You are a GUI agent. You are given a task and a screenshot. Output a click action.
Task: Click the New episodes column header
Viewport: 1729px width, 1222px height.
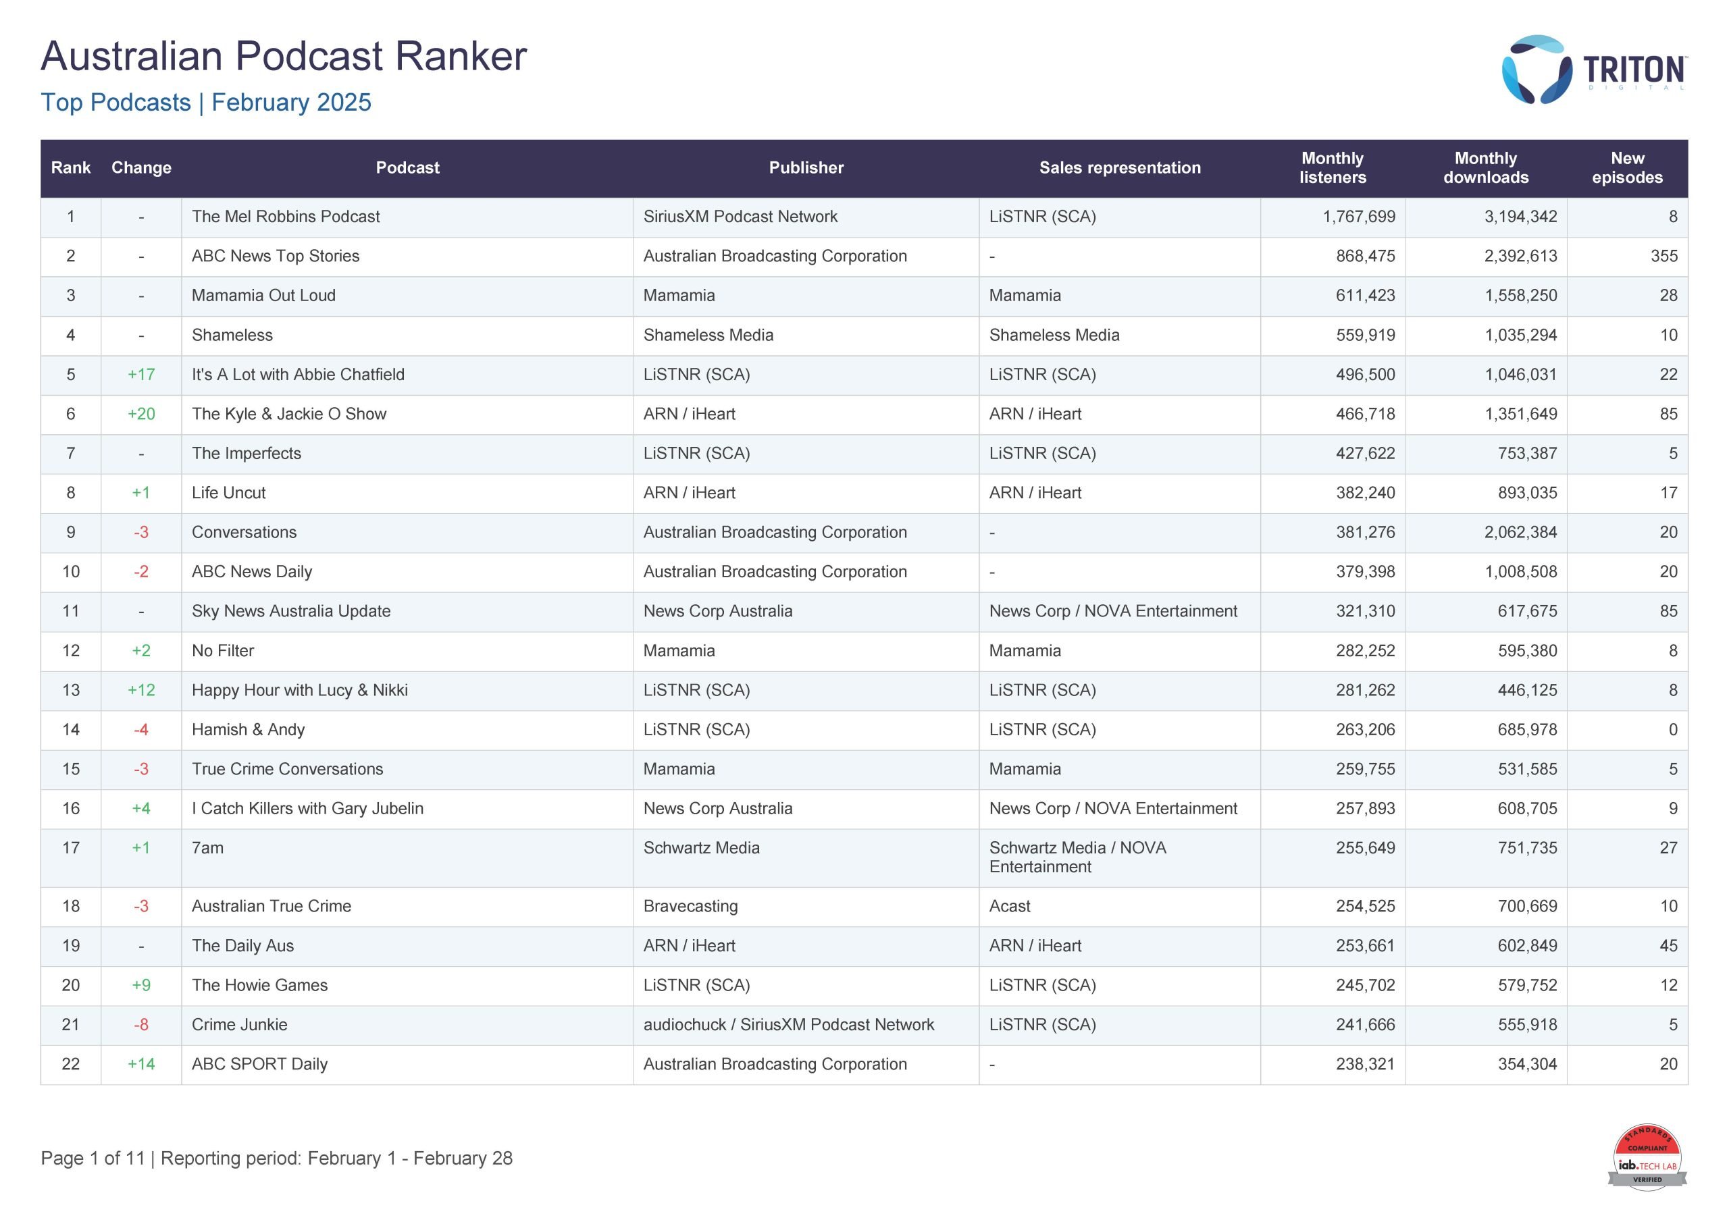(x=1627, y=168)
